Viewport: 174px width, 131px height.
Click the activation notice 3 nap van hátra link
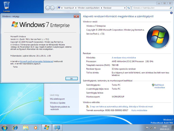click(x=121, y=107)
